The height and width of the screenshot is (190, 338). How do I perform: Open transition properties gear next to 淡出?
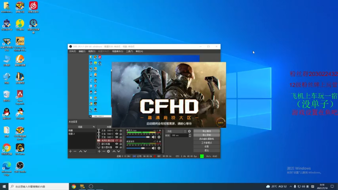(x=189, y=131)
